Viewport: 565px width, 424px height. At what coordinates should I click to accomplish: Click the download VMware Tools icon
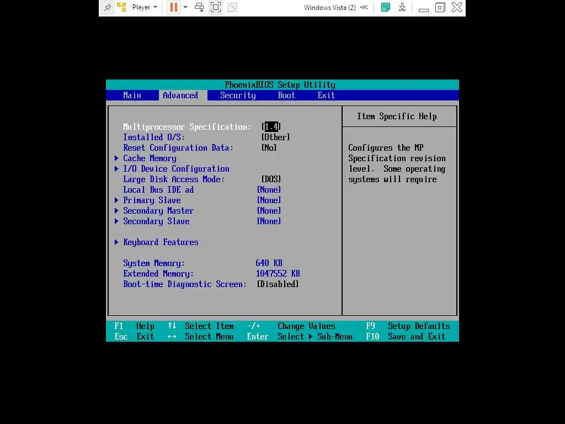point(402,7)
